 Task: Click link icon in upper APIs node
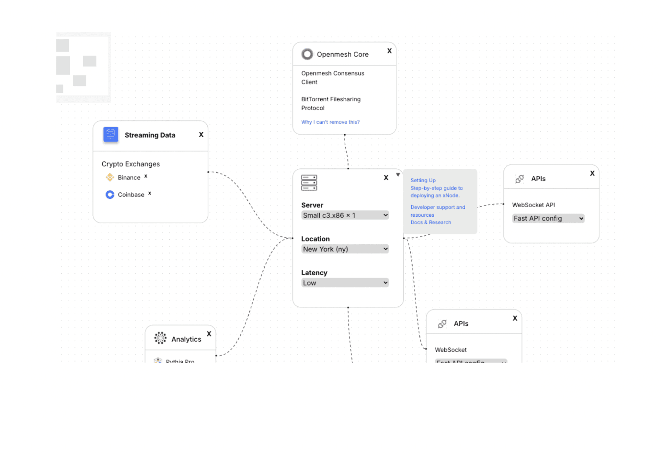pos(519,179)
